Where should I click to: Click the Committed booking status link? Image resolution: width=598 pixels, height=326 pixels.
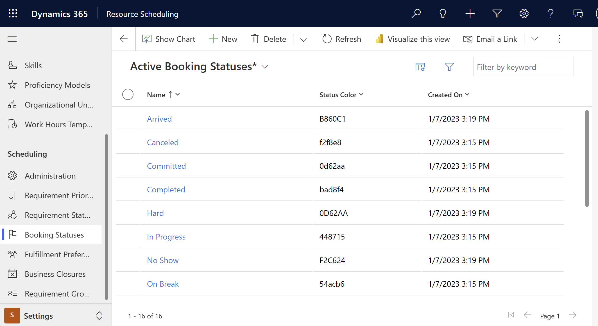coord(166,165)
